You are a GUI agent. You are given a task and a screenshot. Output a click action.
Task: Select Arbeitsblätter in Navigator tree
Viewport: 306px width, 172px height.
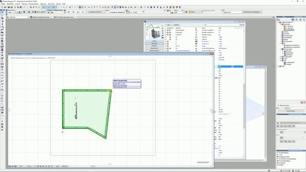288,38
